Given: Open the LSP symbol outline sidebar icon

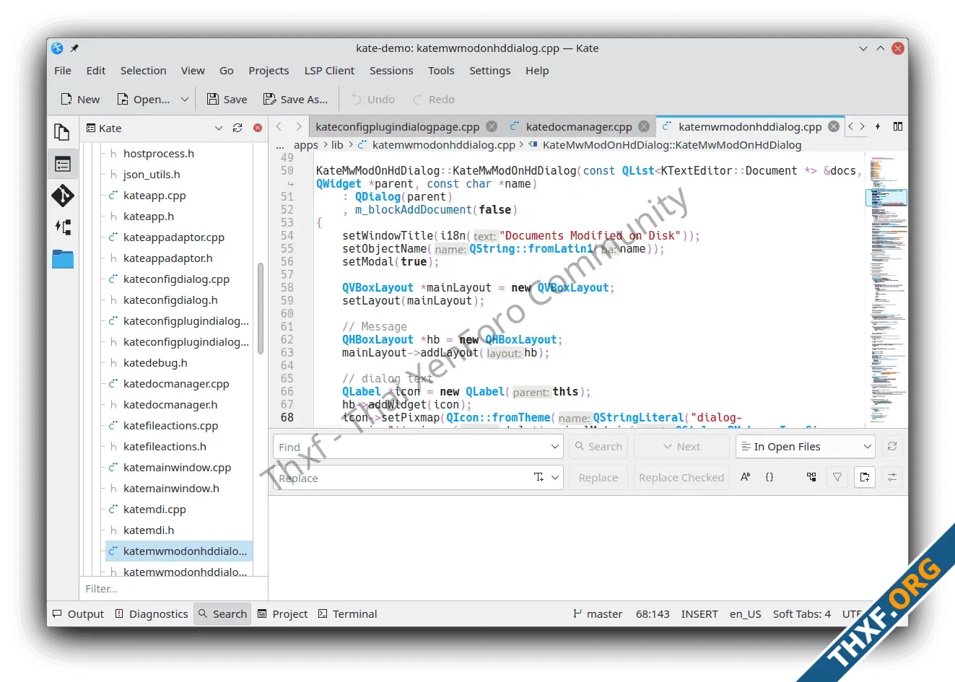Looking at the screenshot, I should point(62,227).
